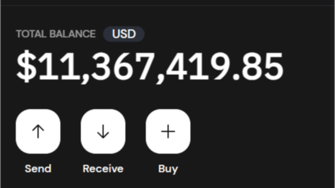Click the Send text label
Viewport: 335px width, 188px height.
(38, 169)
